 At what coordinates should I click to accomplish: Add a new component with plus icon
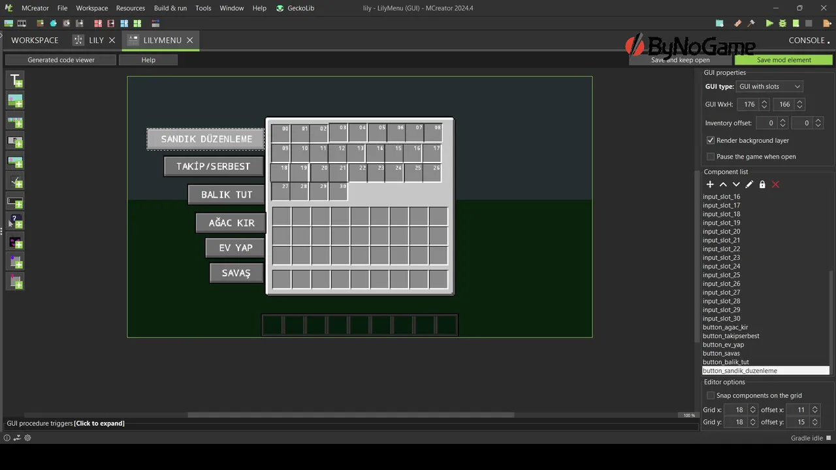710,185
